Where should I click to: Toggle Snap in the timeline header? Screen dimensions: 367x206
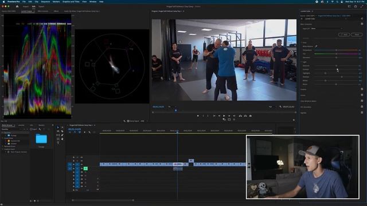tap(75, 132)
